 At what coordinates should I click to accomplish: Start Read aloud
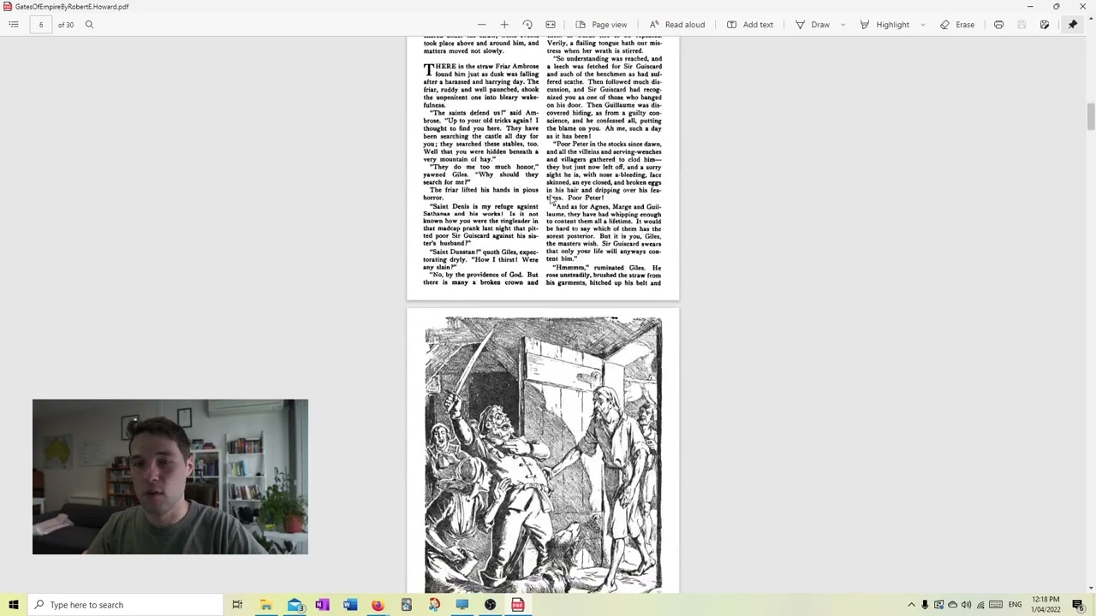[x=676, y=24]
